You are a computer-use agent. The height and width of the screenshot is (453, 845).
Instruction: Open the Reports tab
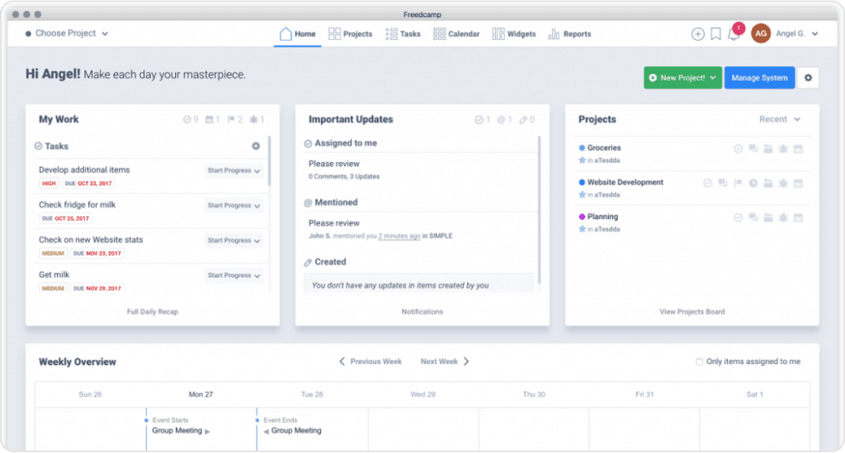pyautogui.click(x=569, y=34)
